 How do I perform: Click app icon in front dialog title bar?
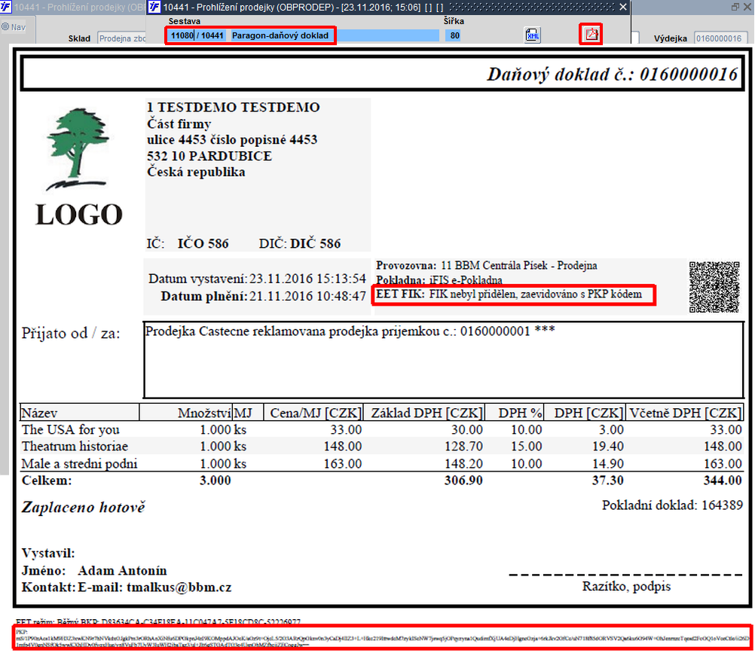coord(154,7)
